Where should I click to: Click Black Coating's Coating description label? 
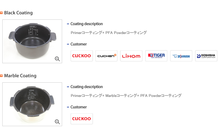click(86, 24)
